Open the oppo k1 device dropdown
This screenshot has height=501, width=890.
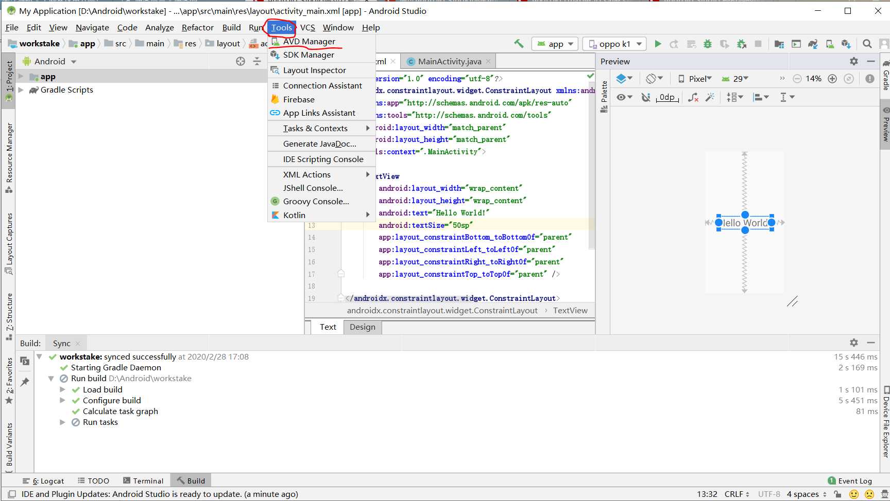pos(615,44)
